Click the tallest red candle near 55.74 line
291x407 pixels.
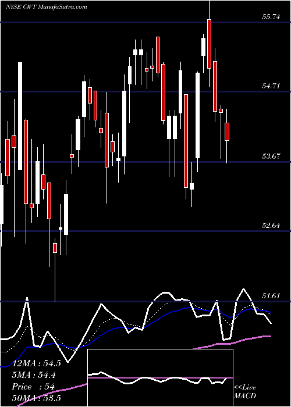(x=209, y=44)
